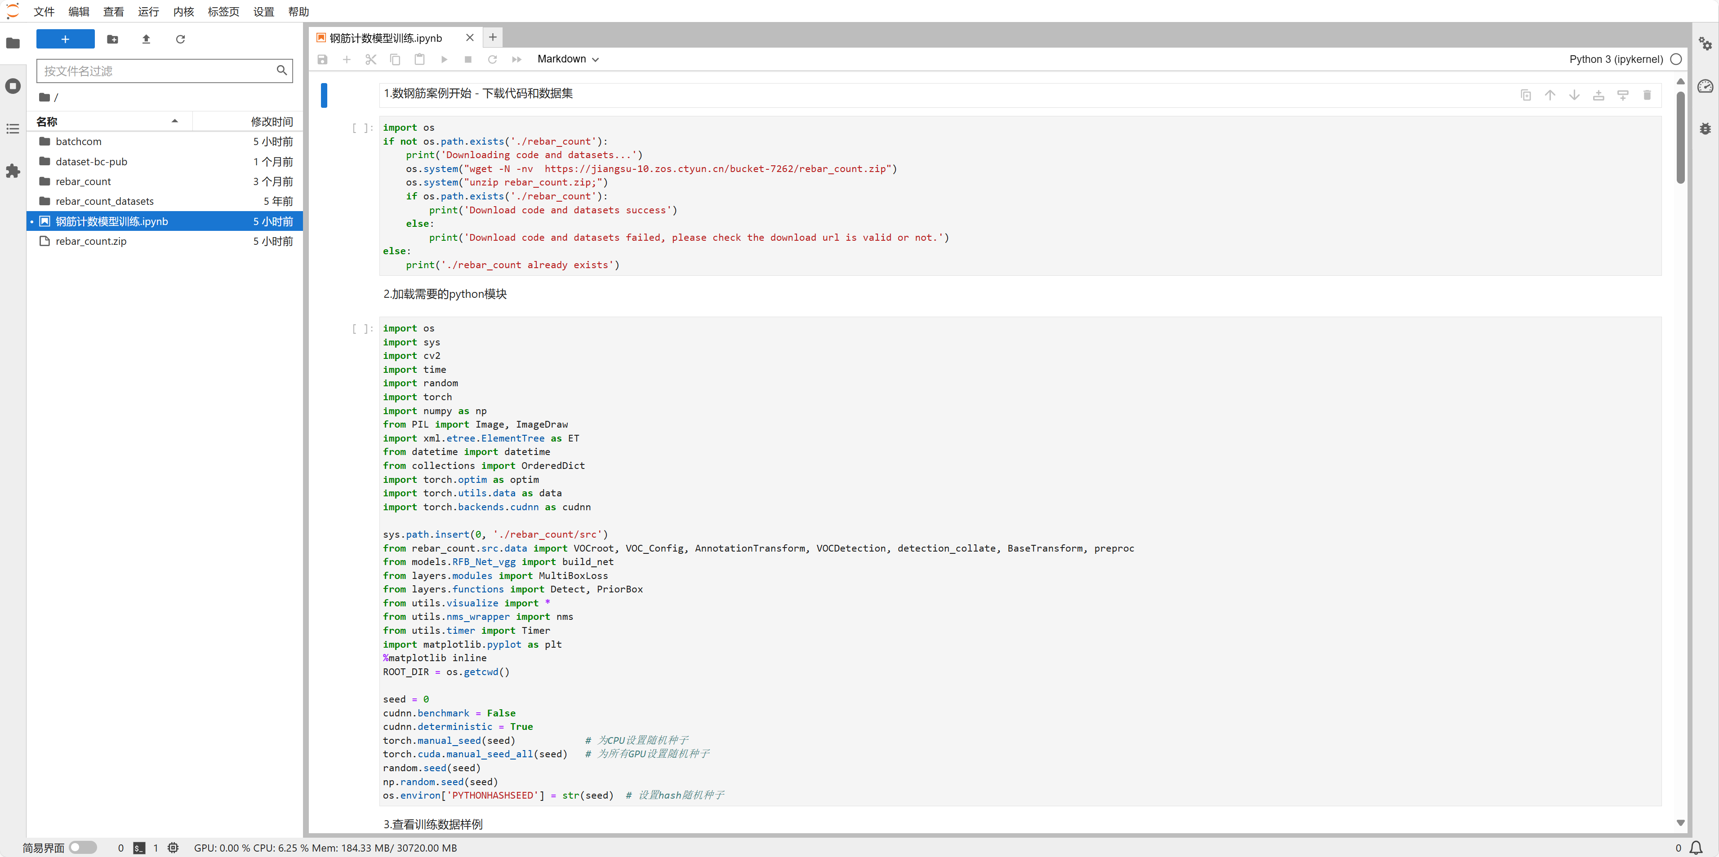Open the 查看 menu

pyautogui.click(x=113, y=11)
